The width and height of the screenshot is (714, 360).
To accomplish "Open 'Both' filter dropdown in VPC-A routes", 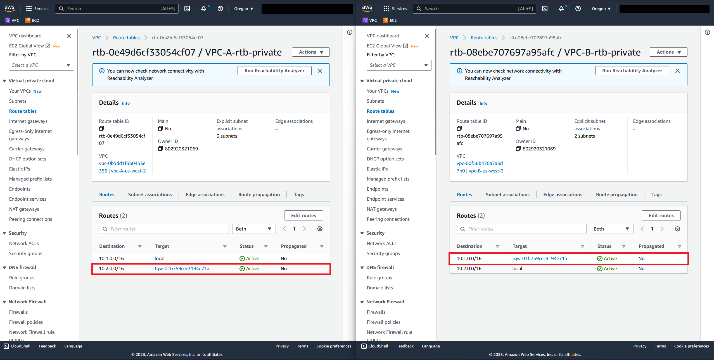I will click(253, 229).
